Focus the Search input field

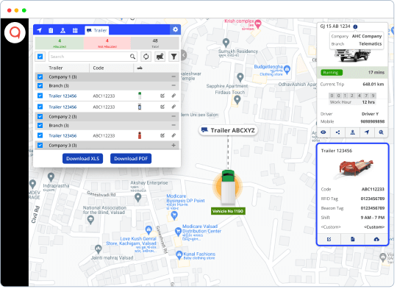(x=93, y=57)
